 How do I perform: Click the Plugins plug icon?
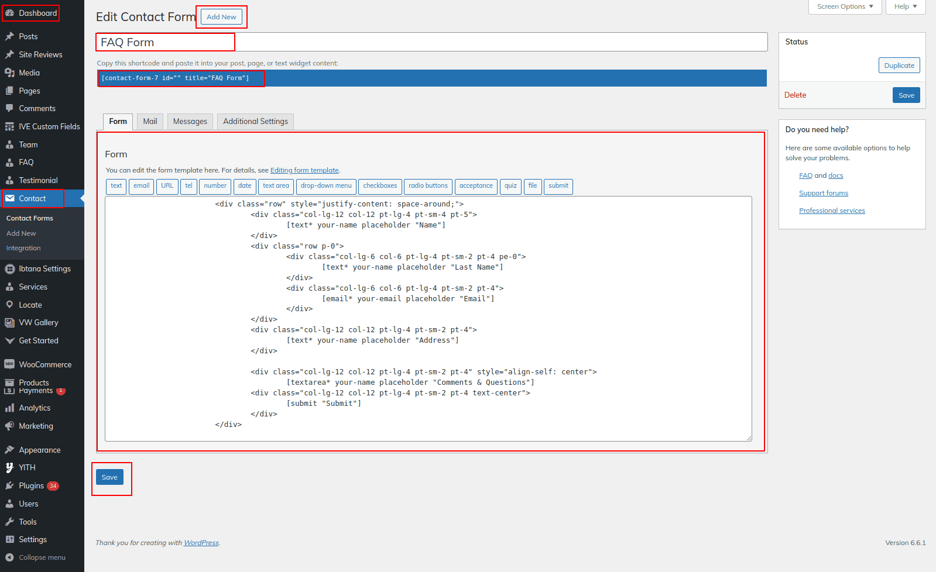tap(9, 485)
